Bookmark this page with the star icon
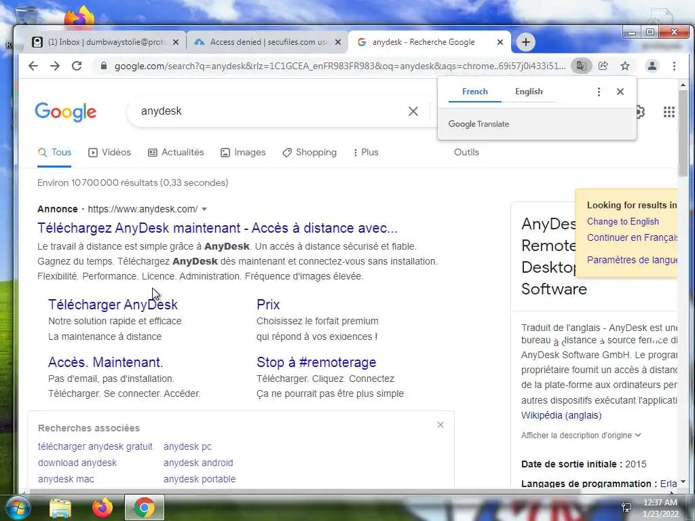Image resolution: width=695 pixels, height=521 pixels. pyautogui.click(x=625, y=66)
